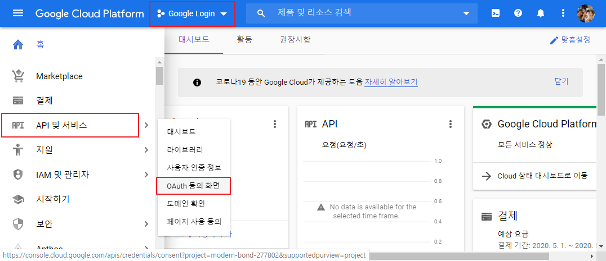
Task: Click the 맞춤설정 button
Action: point(570,40)
